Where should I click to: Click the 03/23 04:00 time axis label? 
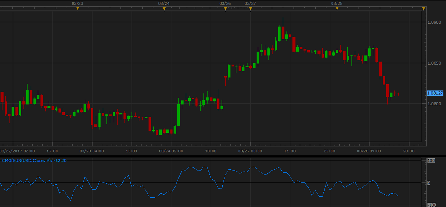click(x=92, y=151)
